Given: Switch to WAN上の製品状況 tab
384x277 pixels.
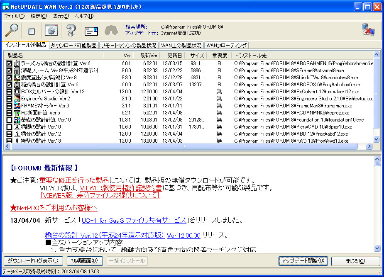Looking at the screenshot, I should click(x=181, y=46).
